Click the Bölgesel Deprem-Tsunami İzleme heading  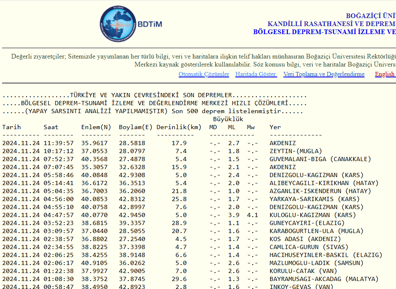coord(324,32)
